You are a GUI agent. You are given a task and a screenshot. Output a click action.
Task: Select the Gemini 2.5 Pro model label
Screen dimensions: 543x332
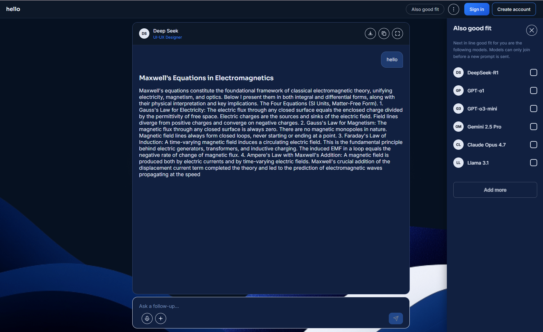tap(484, 127)
